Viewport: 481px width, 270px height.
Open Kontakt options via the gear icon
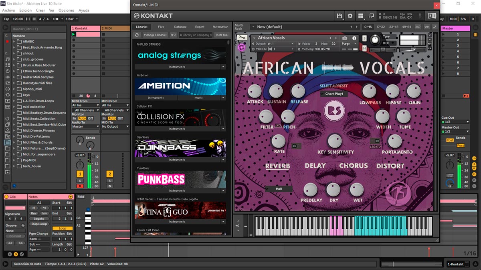[x=350, y=16]
